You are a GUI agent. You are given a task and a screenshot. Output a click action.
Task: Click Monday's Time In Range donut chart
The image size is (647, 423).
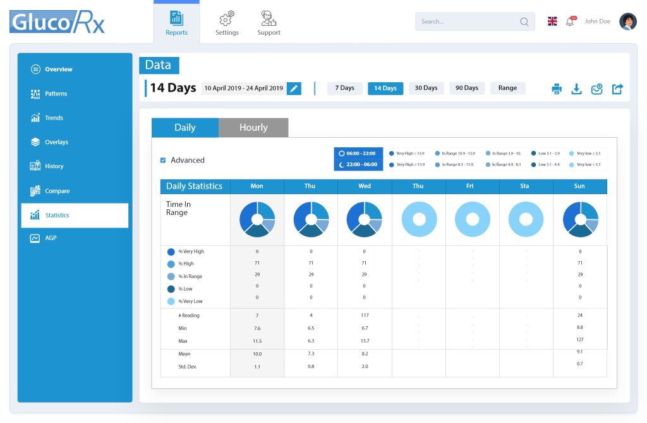point(257,219)
